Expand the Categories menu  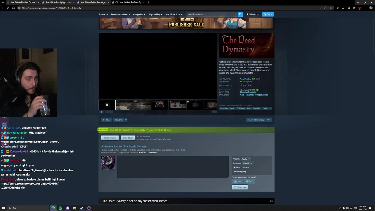point(139,14)
